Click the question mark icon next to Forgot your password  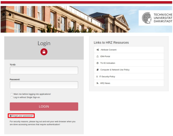coord(11,116)
